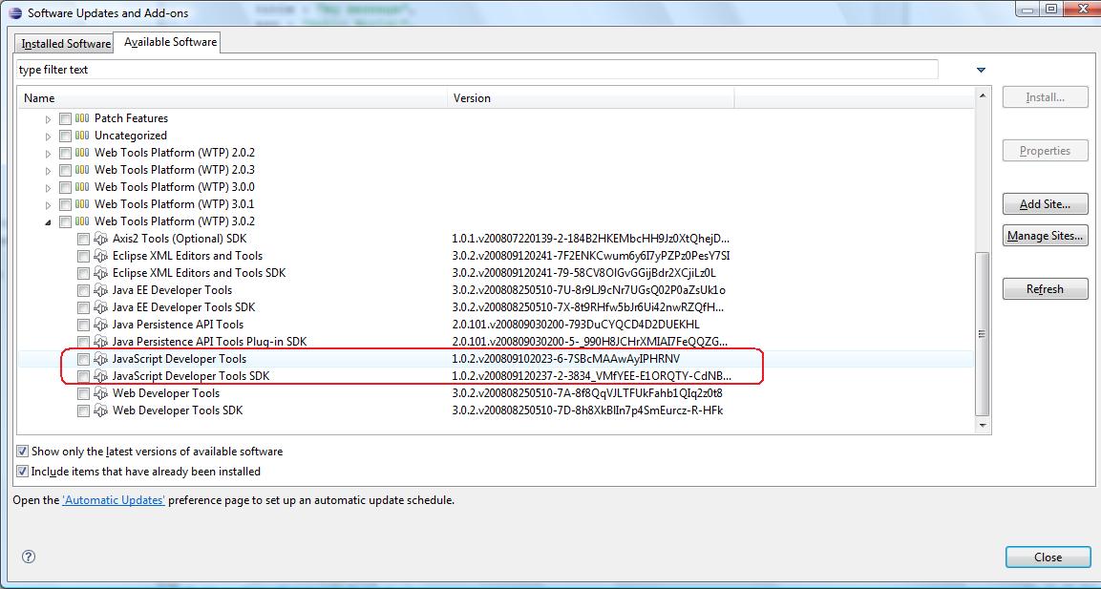The image size is (1101, 589).
Task: Click the Refresh button
Action: tap(1045, 288)
